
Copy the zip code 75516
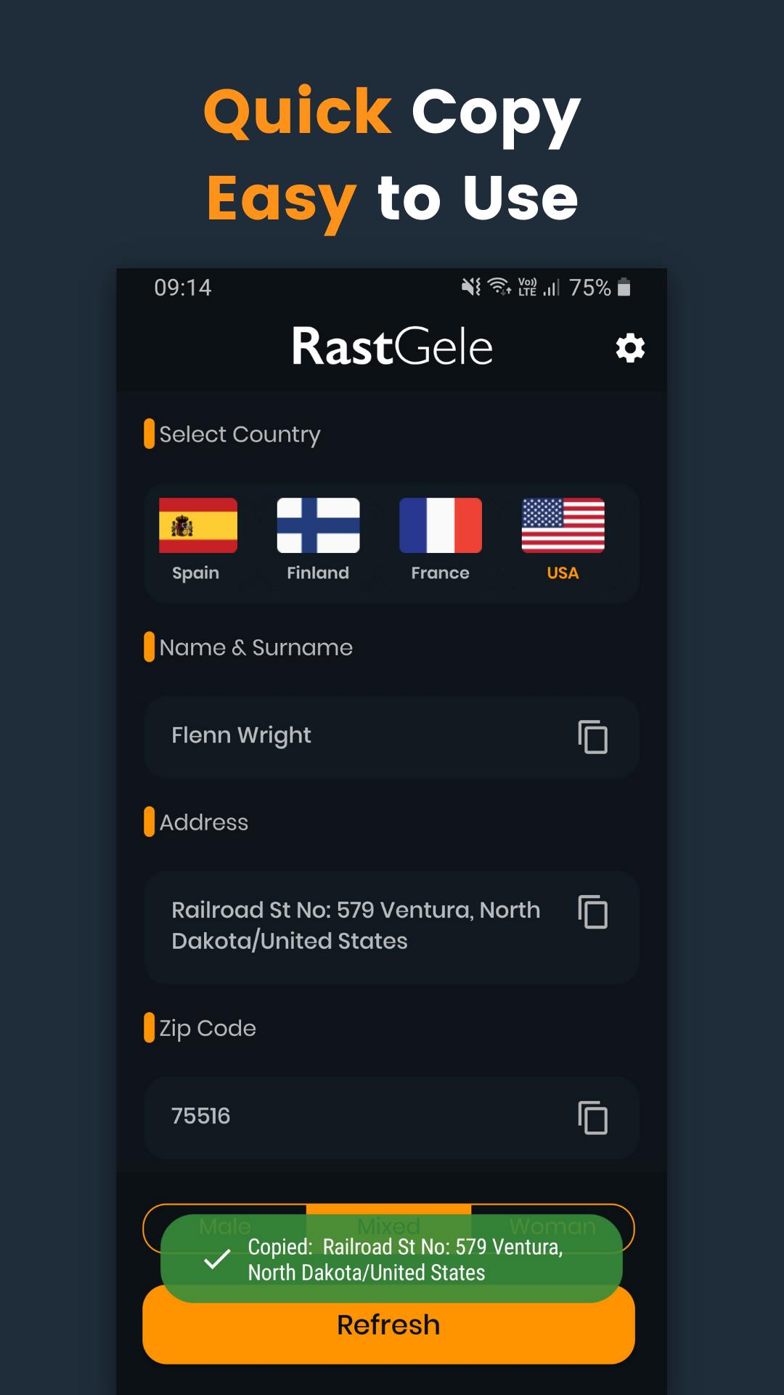[x=592, y=1117]
